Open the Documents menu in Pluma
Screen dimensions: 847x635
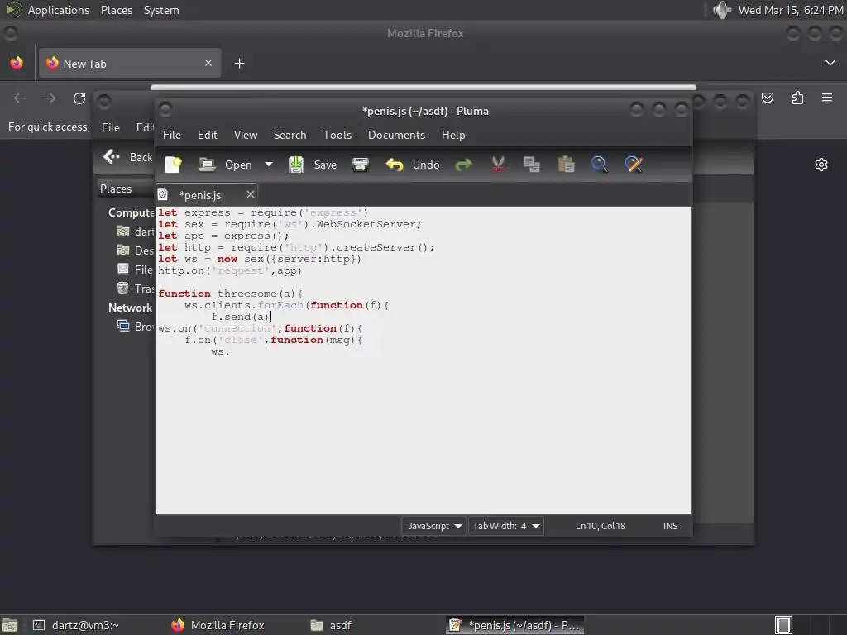[x=396, y=135]
